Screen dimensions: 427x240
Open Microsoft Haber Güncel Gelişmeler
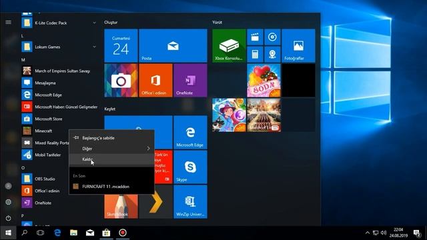tap(59, 107)
